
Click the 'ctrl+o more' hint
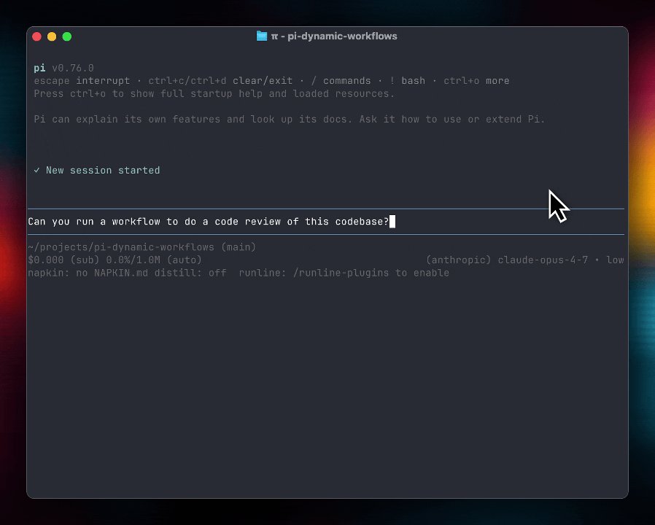tap(476, 81)
